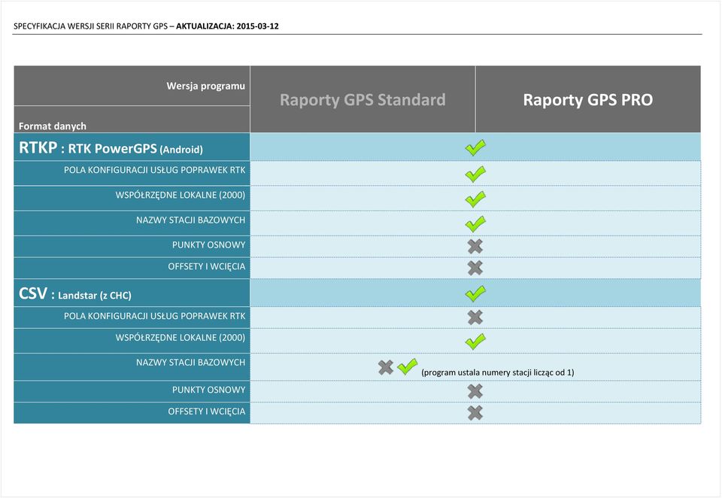The width and height of the screenshot is (722, 498).
Task: Click RTKP section's PUNKTY OSNOWY label
Action: coord(208,244)
